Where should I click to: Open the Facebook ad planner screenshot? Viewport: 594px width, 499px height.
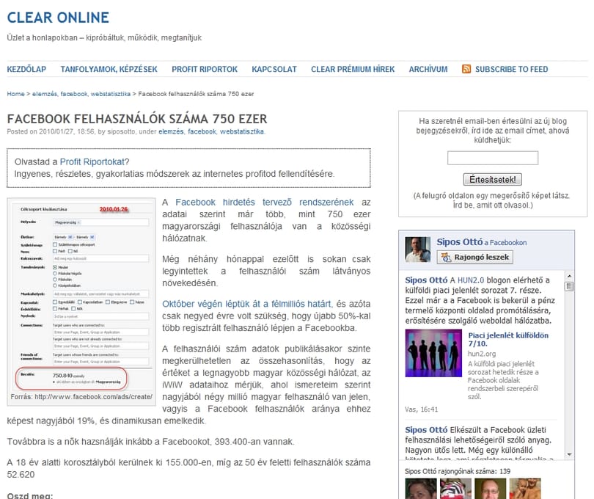click(81, 296)
